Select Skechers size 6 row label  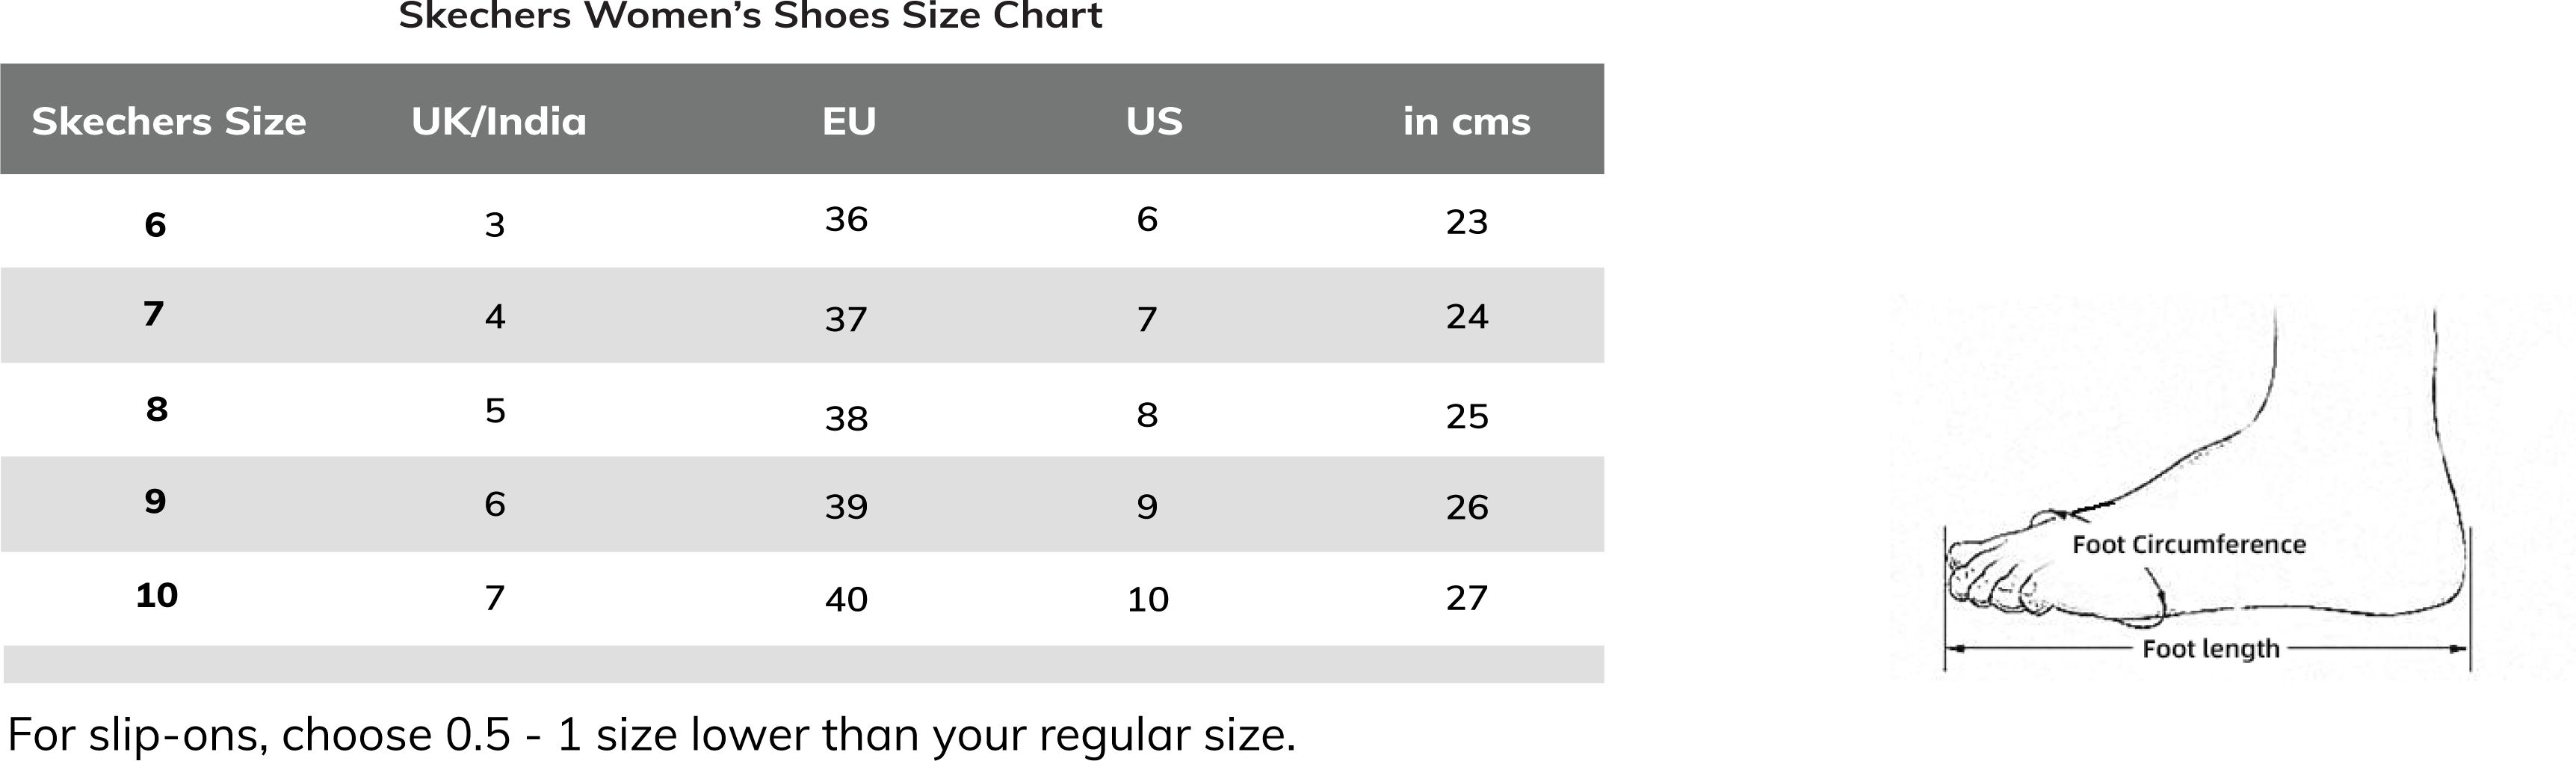(x=155, y=224)
